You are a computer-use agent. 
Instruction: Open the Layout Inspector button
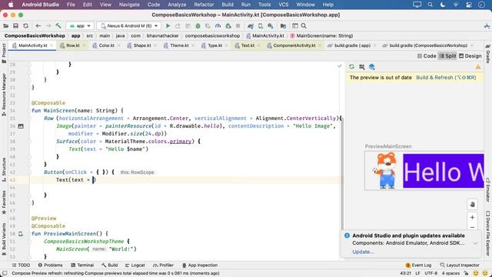[460, 265]
